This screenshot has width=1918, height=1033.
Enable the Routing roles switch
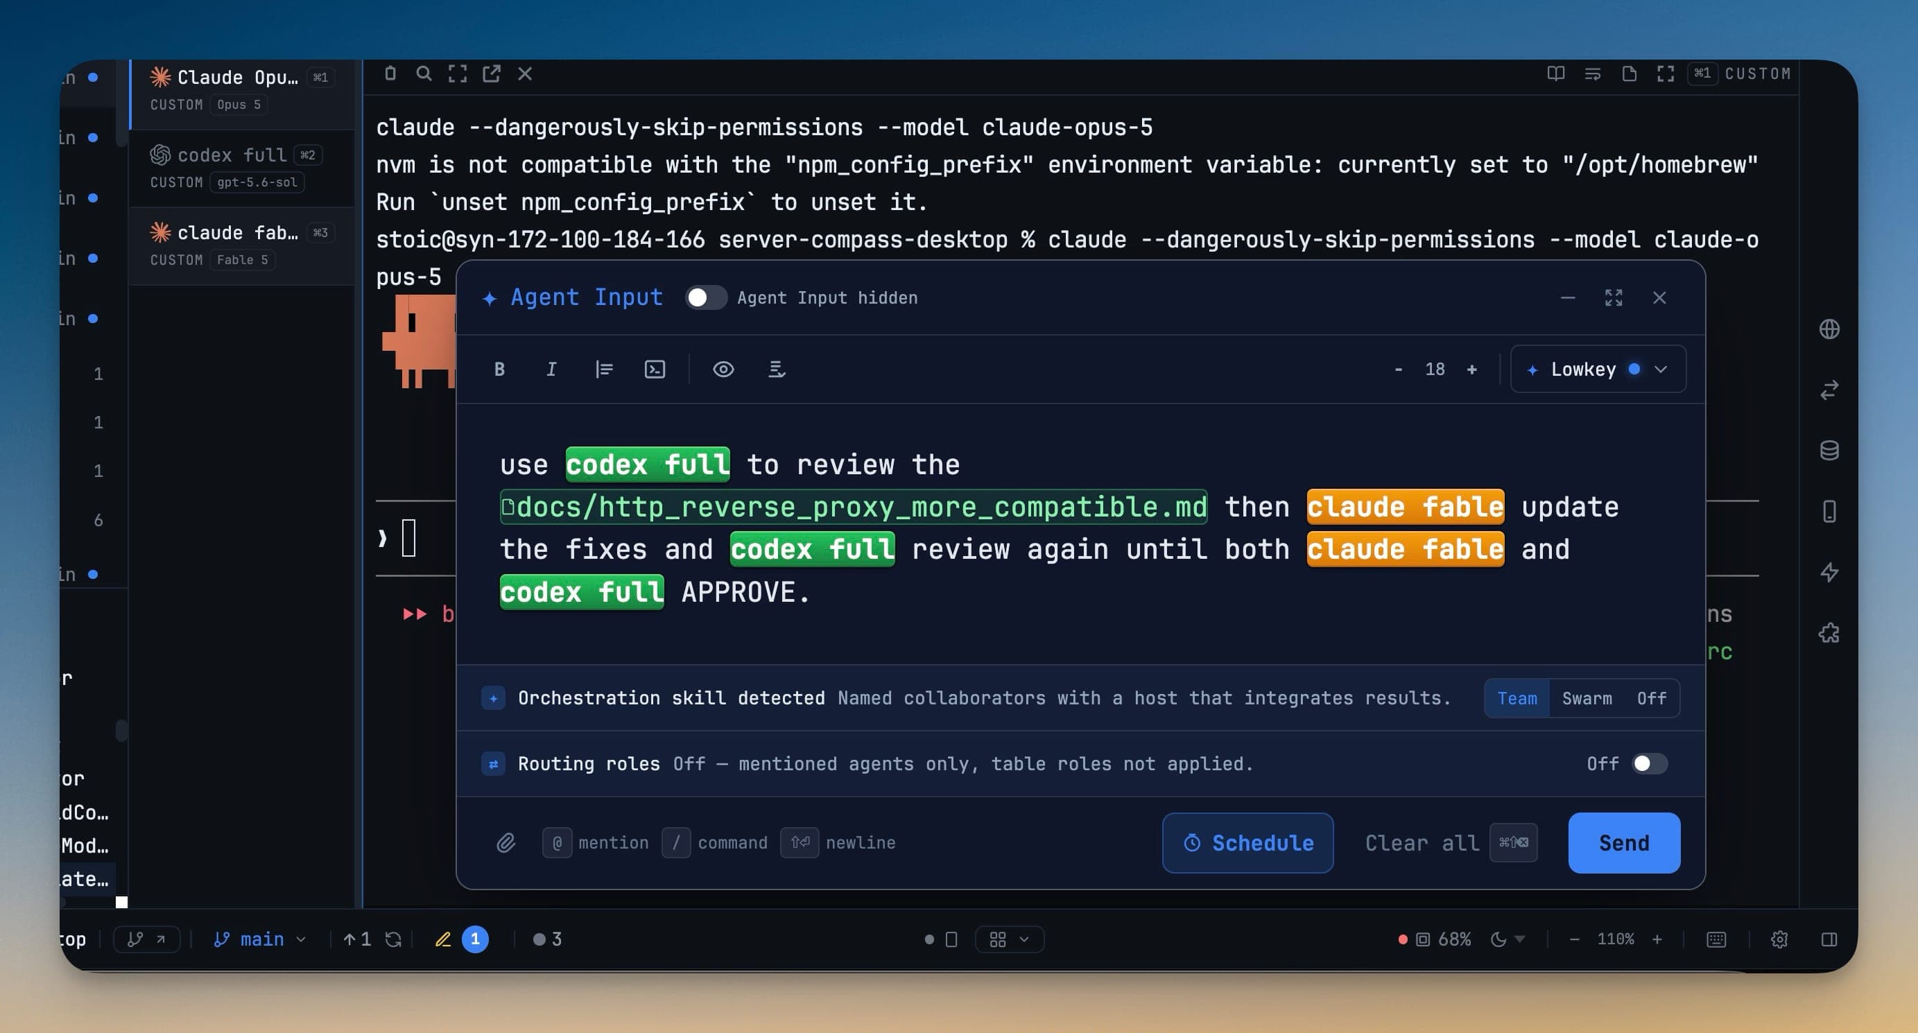coord(1649,763)
